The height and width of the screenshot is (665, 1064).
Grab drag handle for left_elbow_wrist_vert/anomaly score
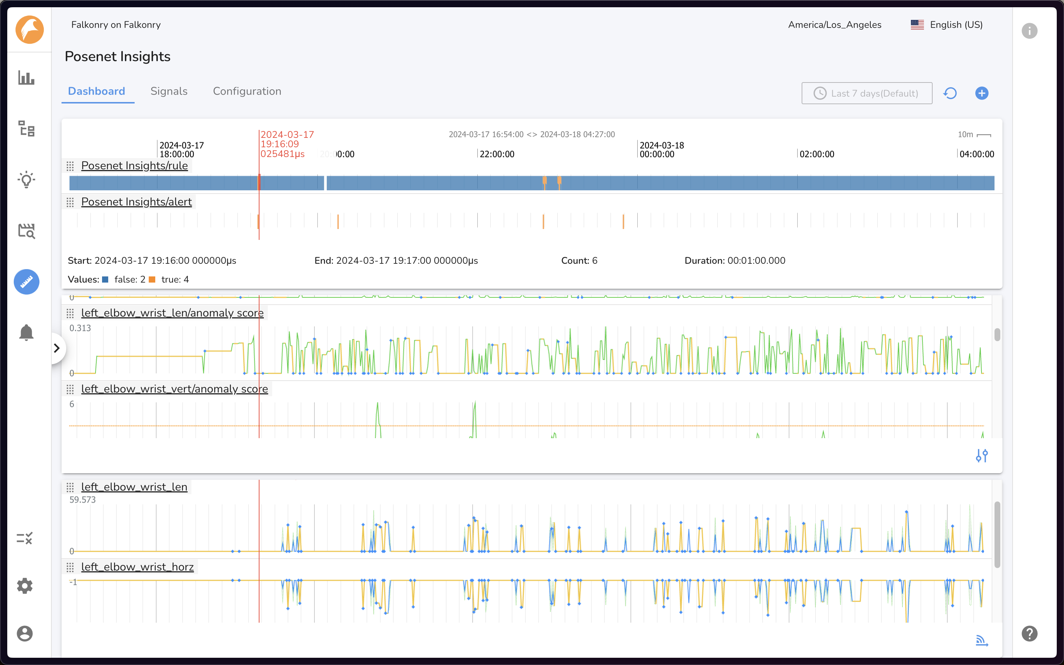(x=70, y=389)
